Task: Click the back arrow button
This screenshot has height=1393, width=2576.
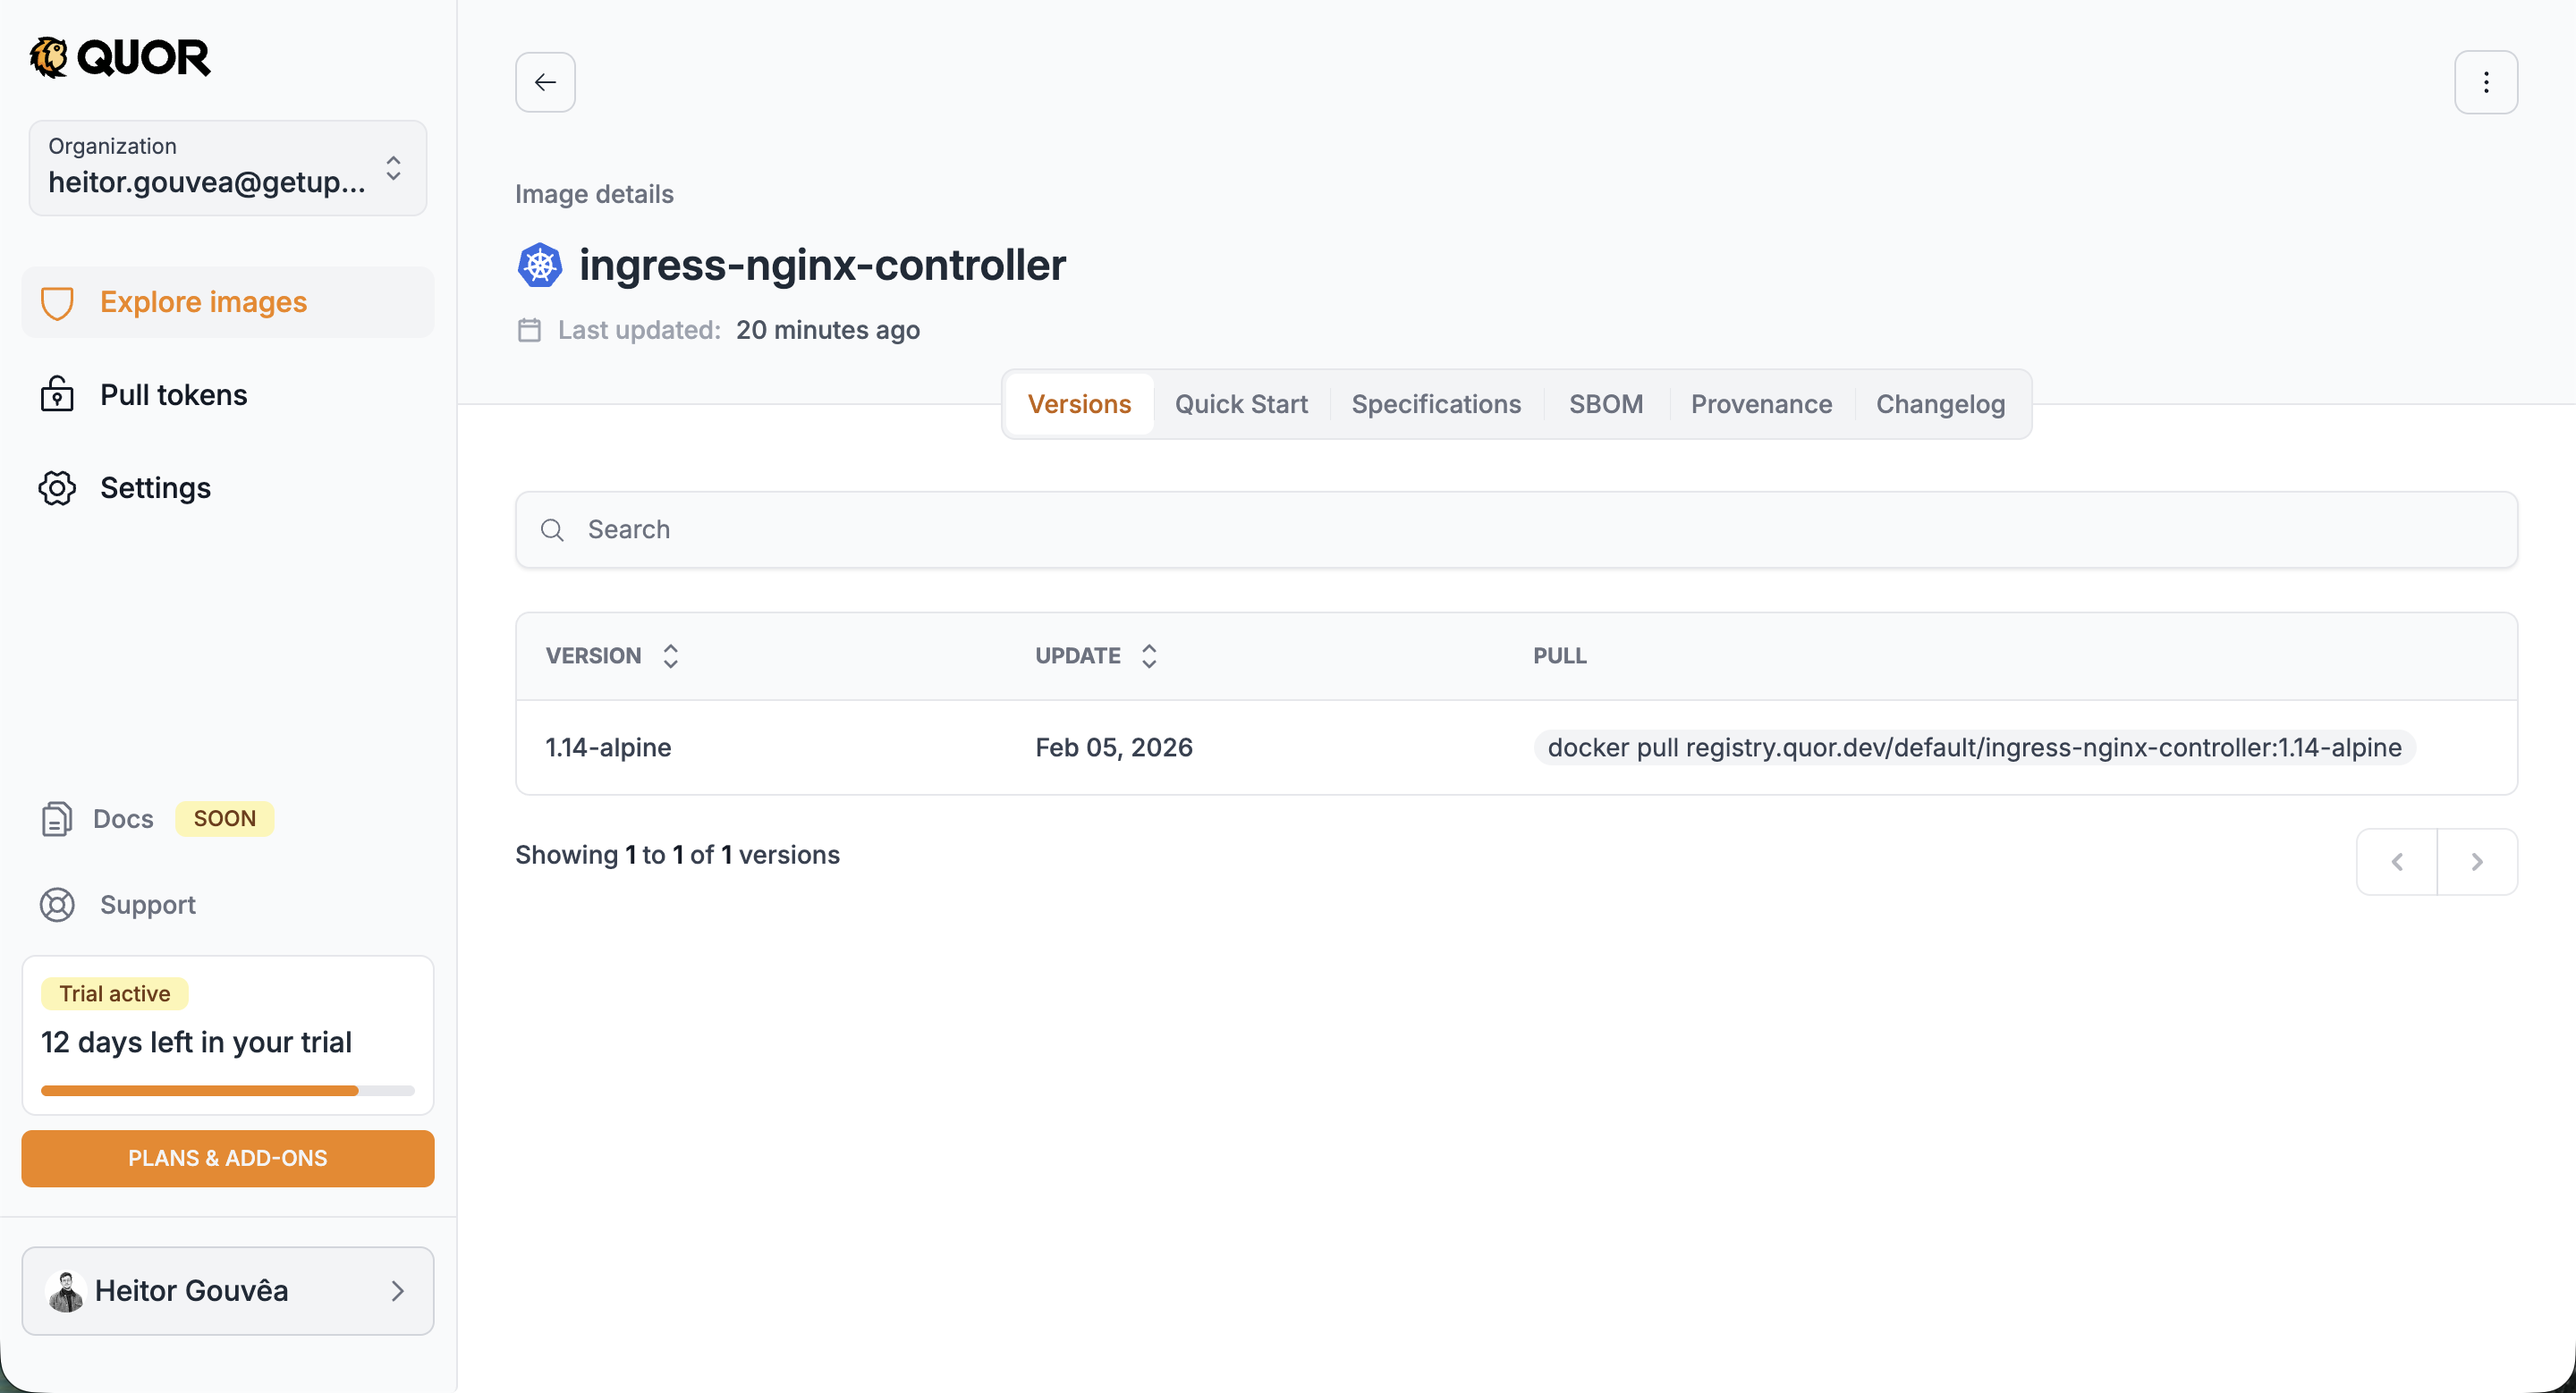Action: pyautogui.click(x=545, y=82)
